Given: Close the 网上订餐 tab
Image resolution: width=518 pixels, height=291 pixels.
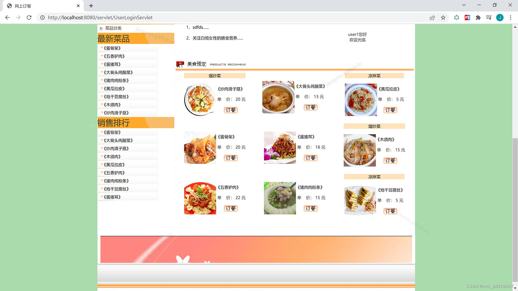Looking at the screenshot, I should 78,6.
